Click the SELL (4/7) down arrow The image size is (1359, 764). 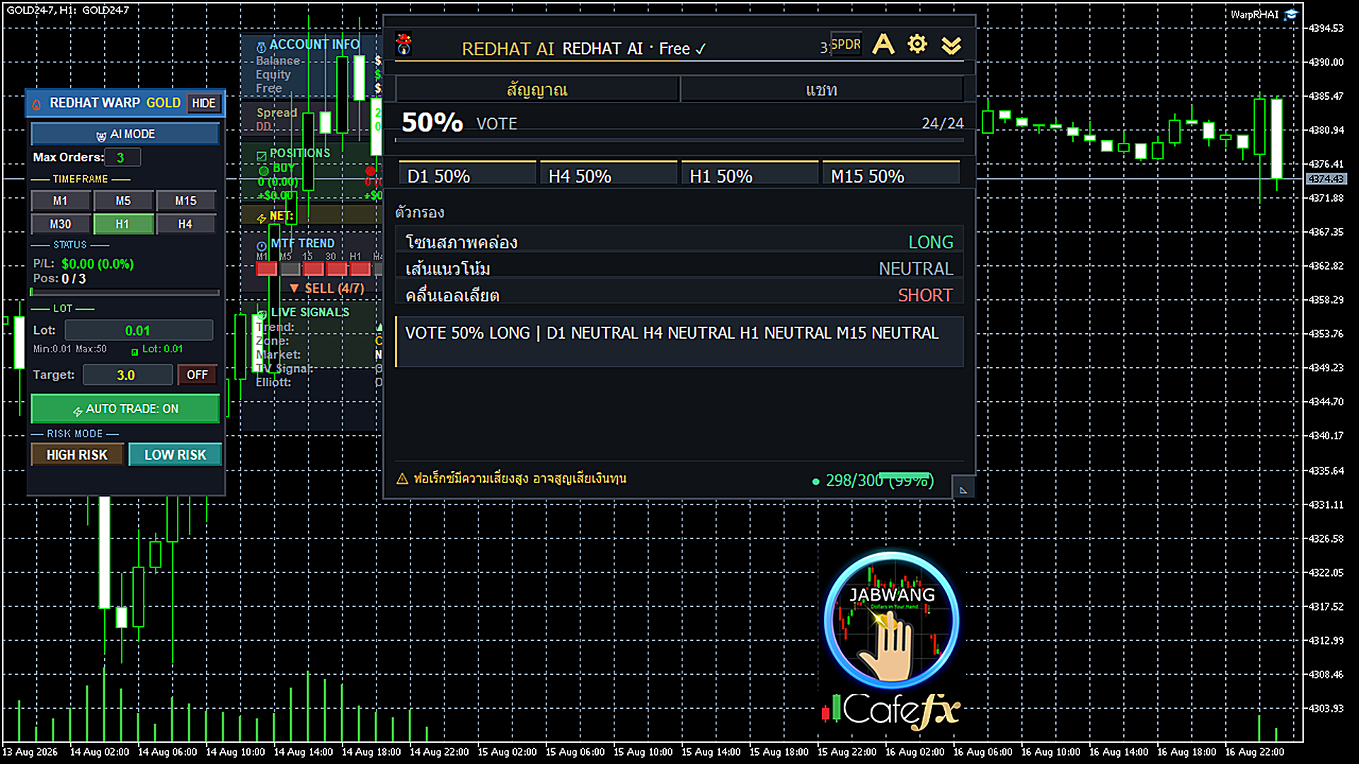(294, 289)
